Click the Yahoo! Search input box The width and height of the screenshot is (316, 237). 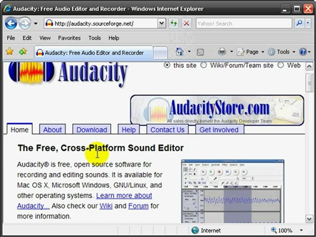point(244,24)
